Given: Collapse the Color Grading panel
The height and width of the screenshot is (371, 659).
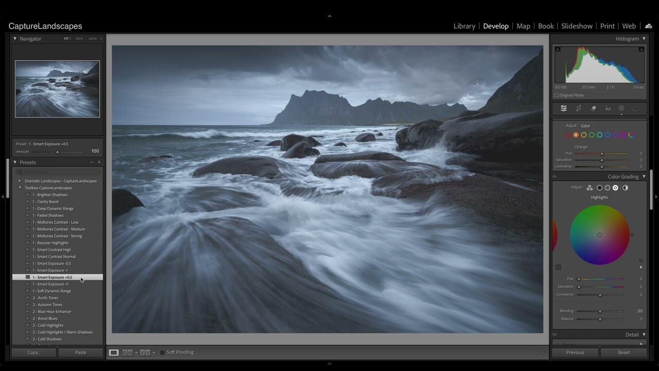Looking at the screenshot, I should point(644,177).
